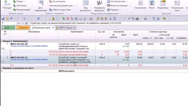Click the Save diskette icon in the toolbar
Viewport: 188px width, 106px height.
[x=3, y=19]
